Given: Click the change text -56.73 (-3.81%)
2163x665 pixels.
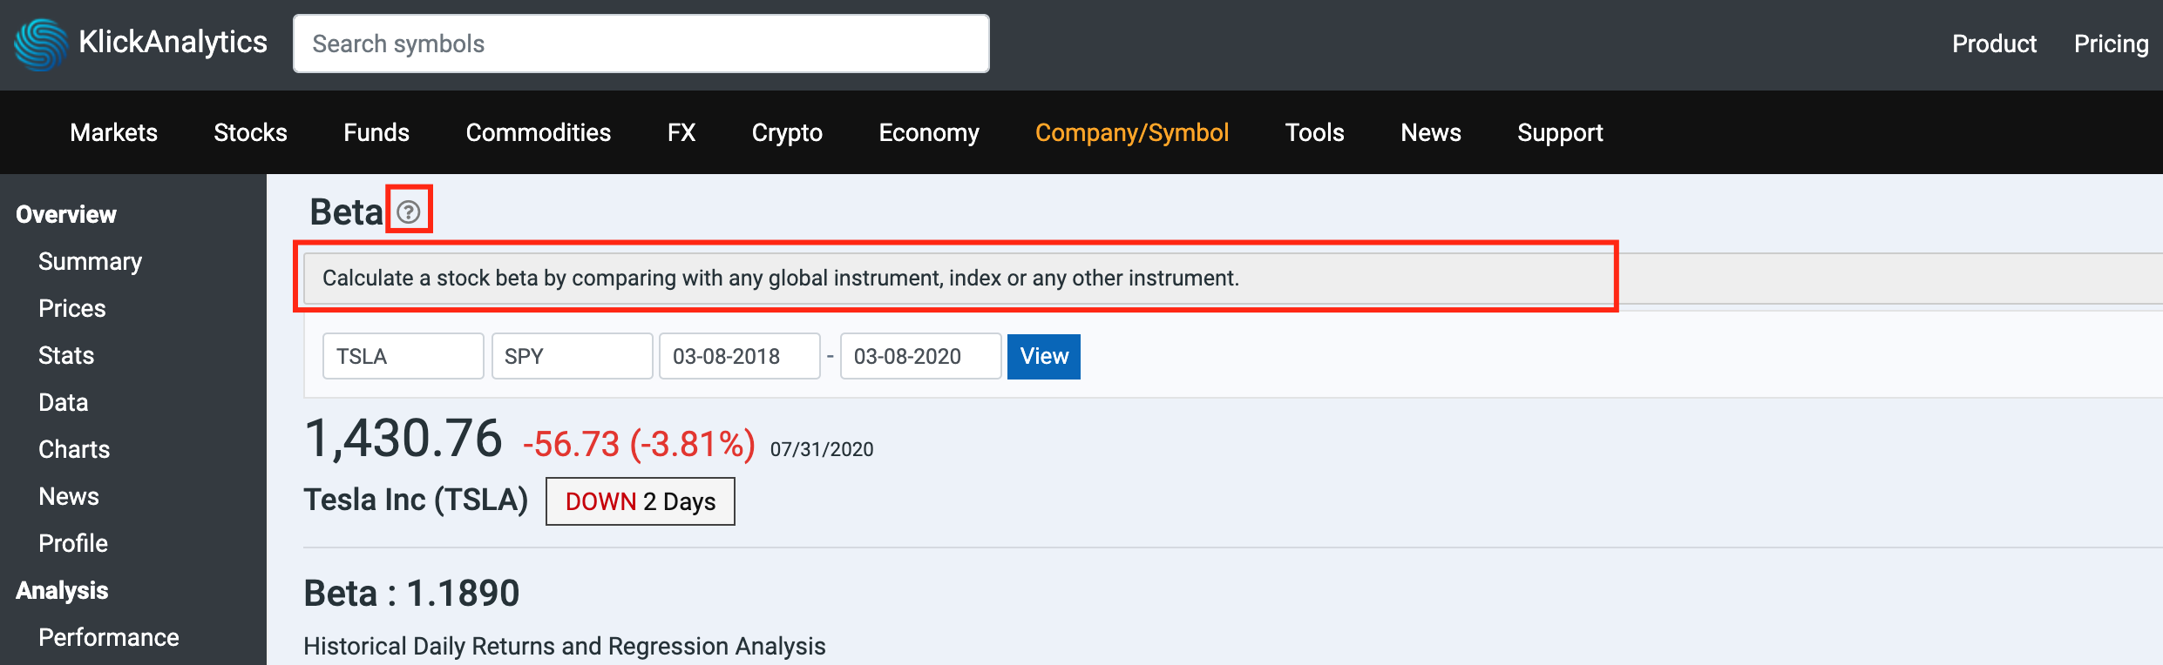Looking at the screenshot, I should (x=639, y=444).
